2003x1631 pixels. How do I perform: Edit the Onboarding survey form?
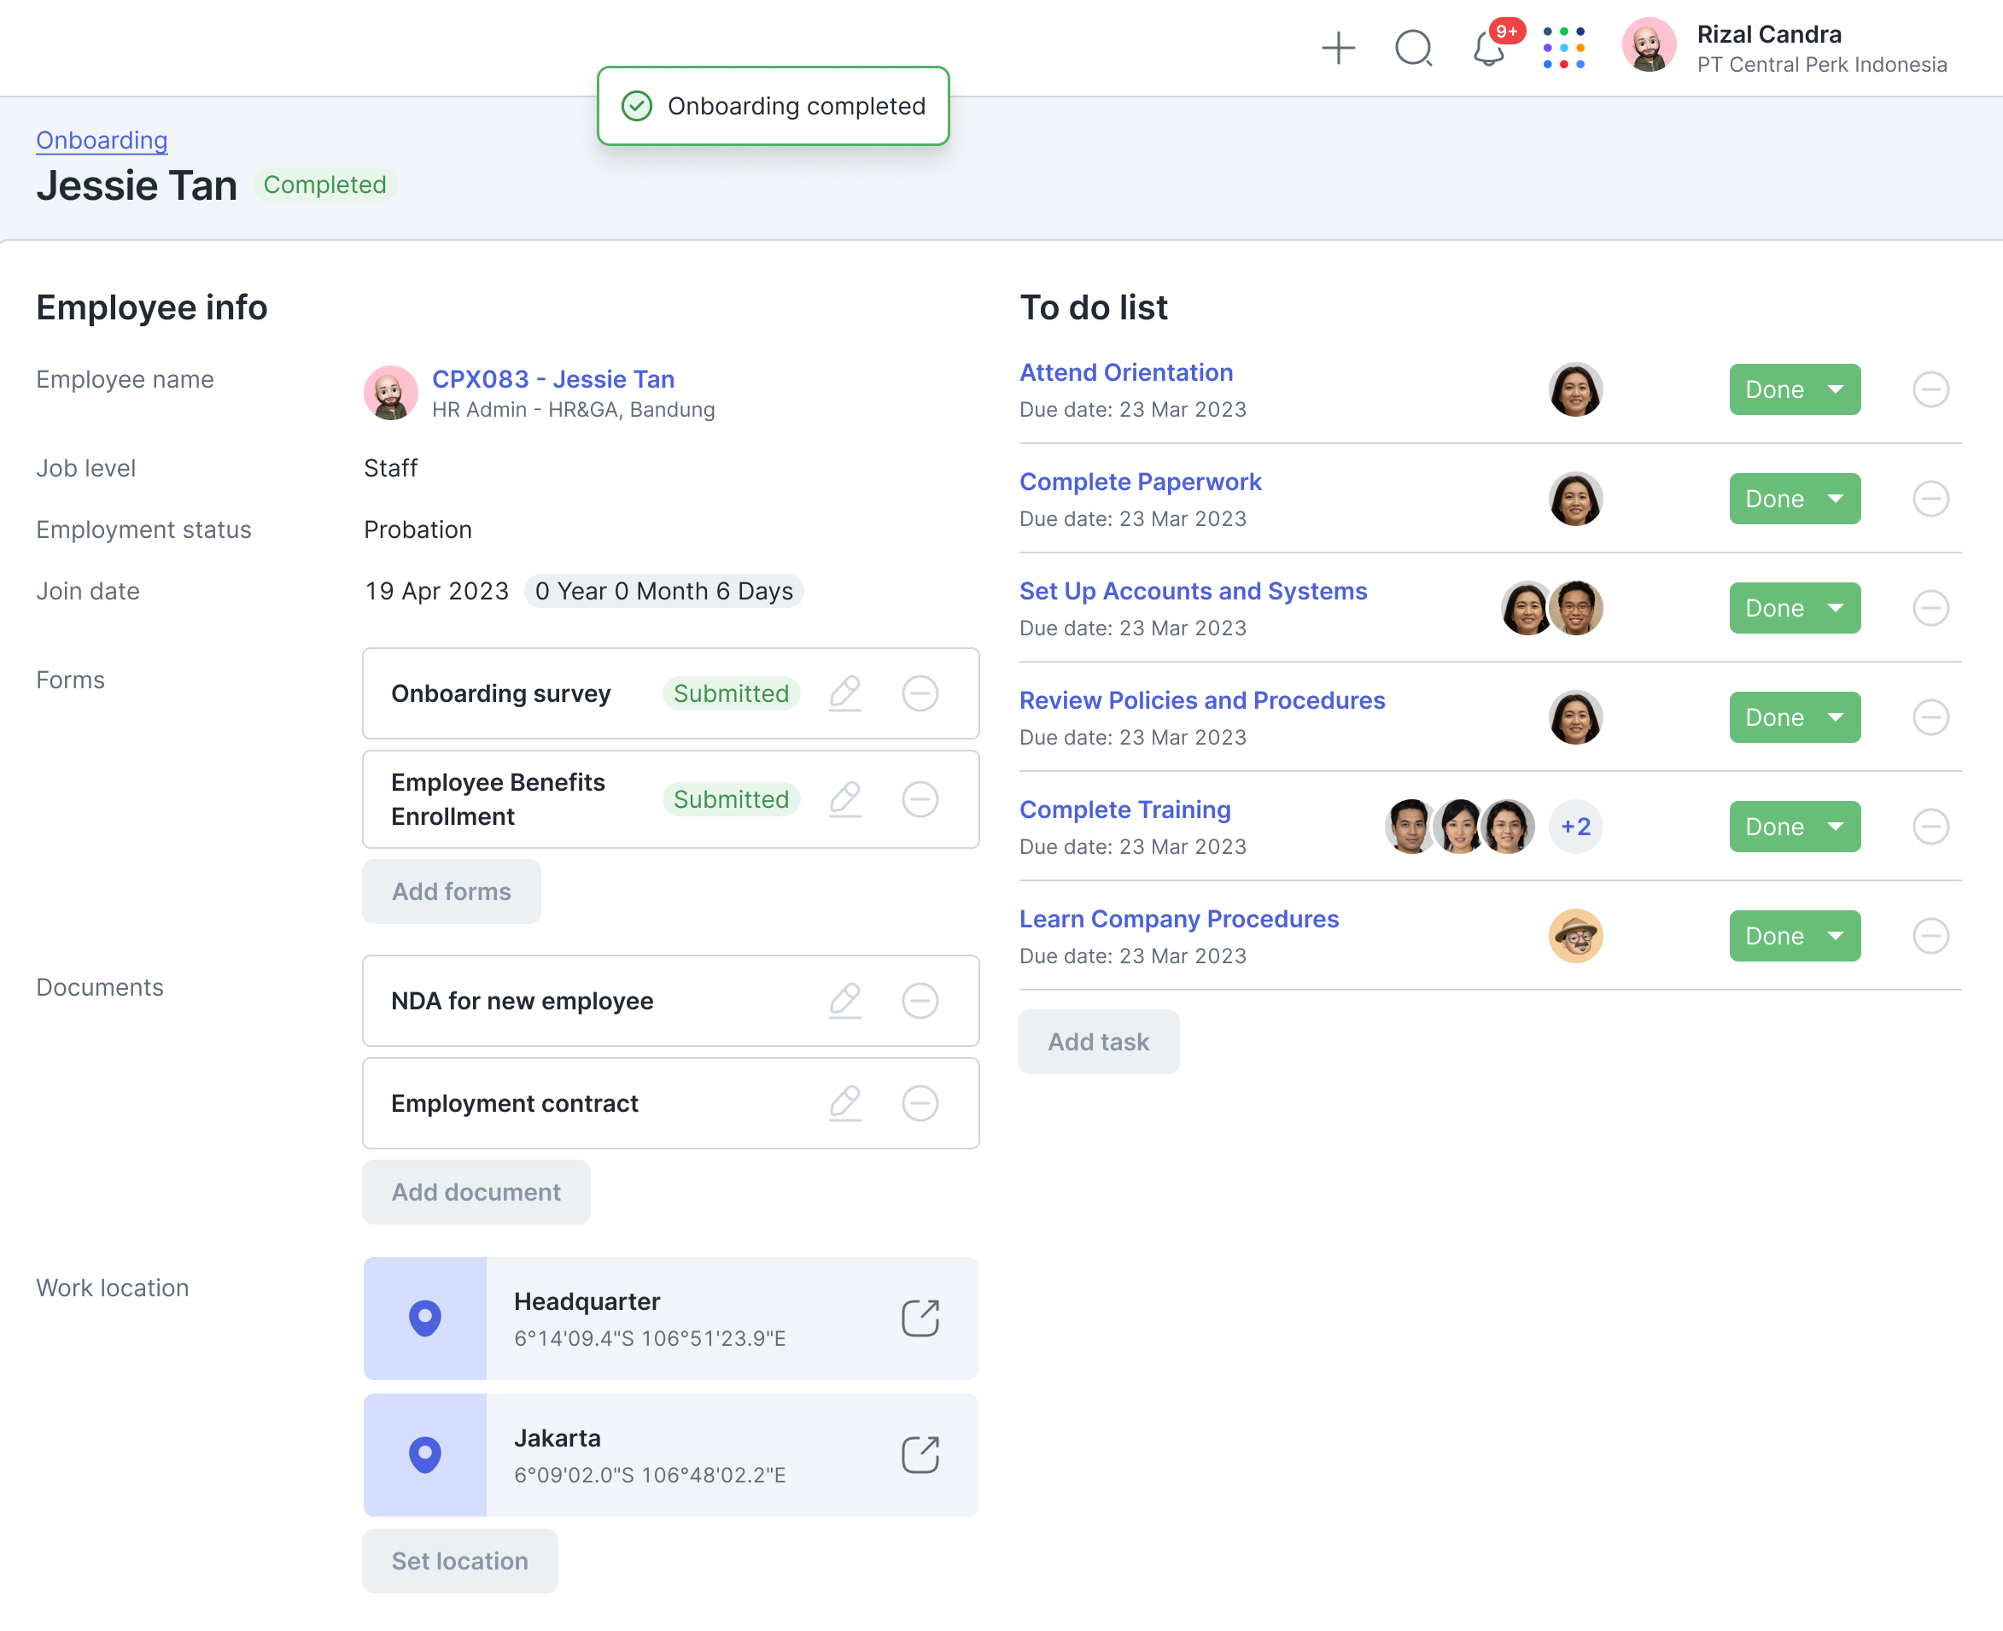coord(844,693)
